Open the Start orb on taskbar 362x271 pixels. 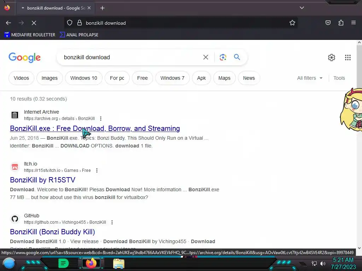click(x=9, y=263)
